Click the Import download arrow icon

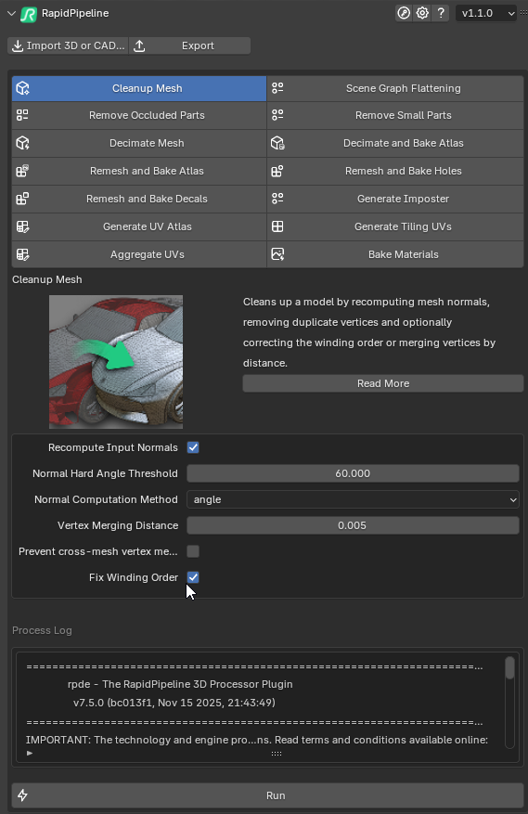(x=18, y=45)
